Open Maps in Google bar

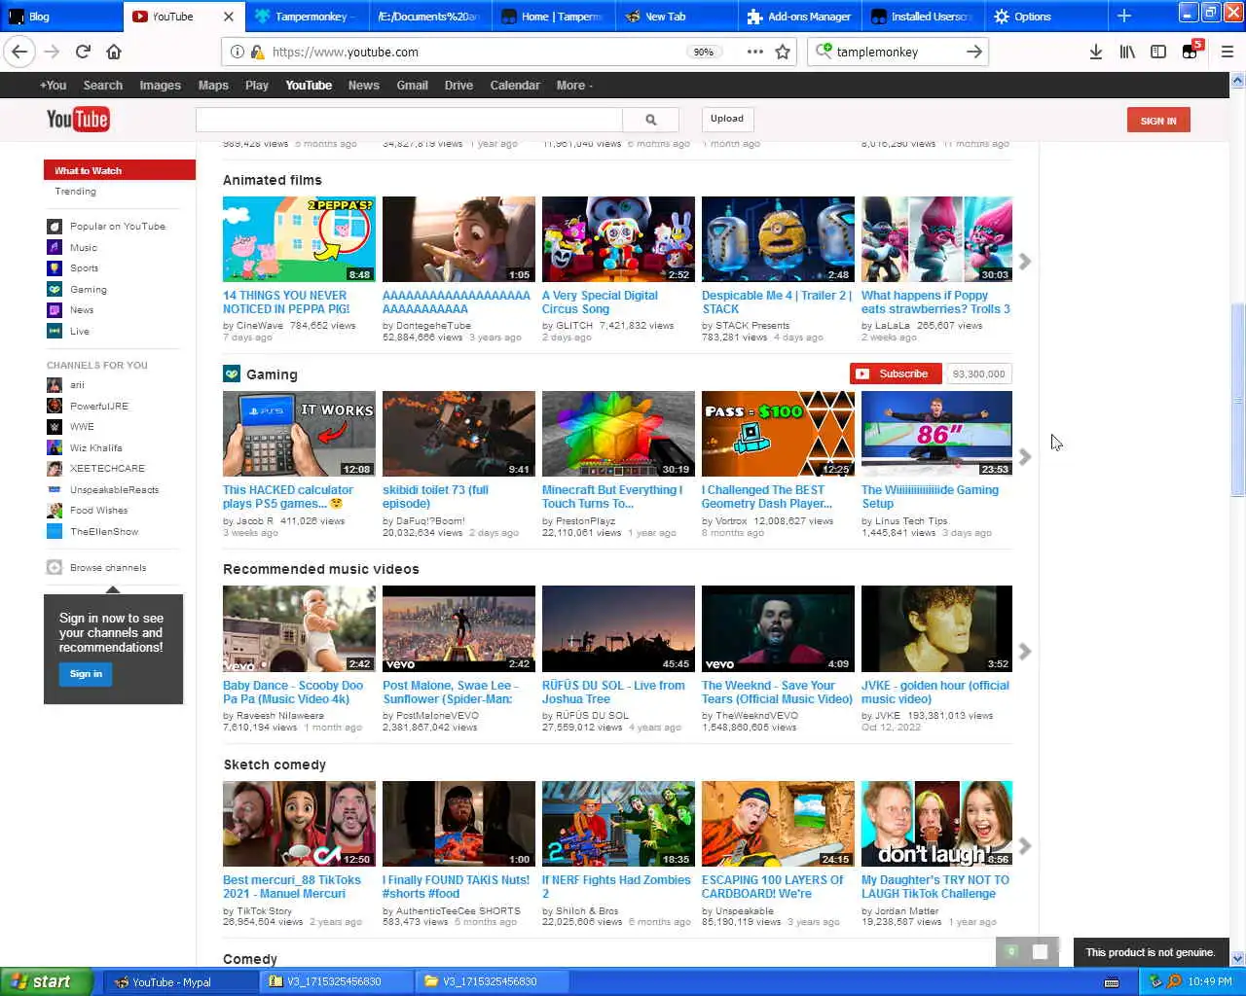(213, 86)
